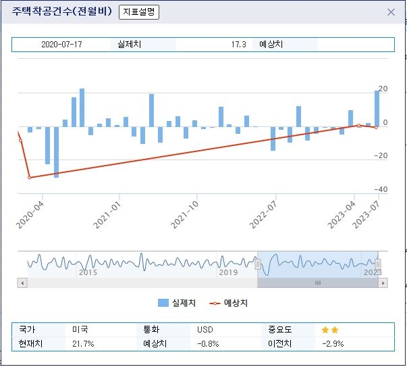Click the right scroll arrow of navigator
The image size is (407, 367).
[383, 283]
